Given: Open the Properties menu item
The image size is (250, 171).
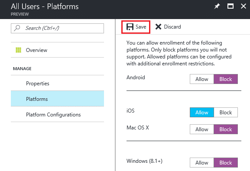Looking at the screenshot, I should pyautogui.click(x=57, y=84).
